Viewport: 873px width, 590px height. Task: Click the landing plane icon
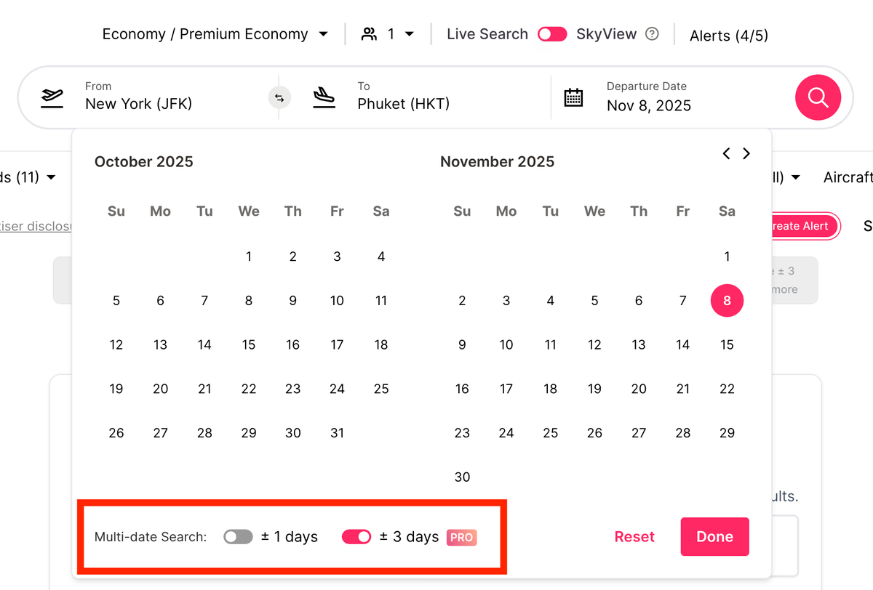(324, 97)
